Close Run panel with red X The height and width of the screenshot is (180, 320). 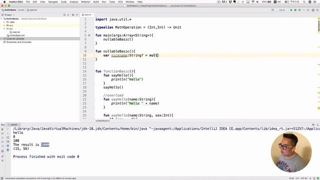[2, 160]
